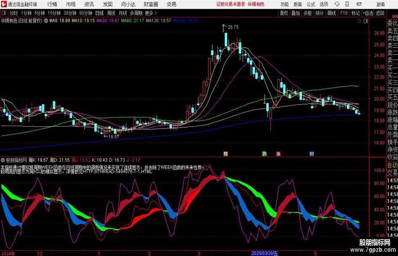
Task: Open the customer service headset icon
Action: click(x=337, y=4)
